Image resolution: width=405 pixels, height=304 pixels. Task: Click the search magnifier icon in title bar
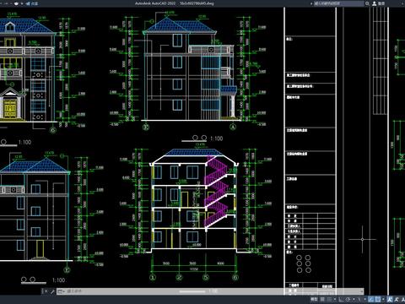click(x=367, y=3)
